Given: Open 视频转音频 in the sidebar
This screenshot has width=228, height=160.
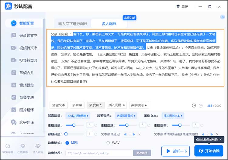Looking at the screenshot, I should coord(28,60).
